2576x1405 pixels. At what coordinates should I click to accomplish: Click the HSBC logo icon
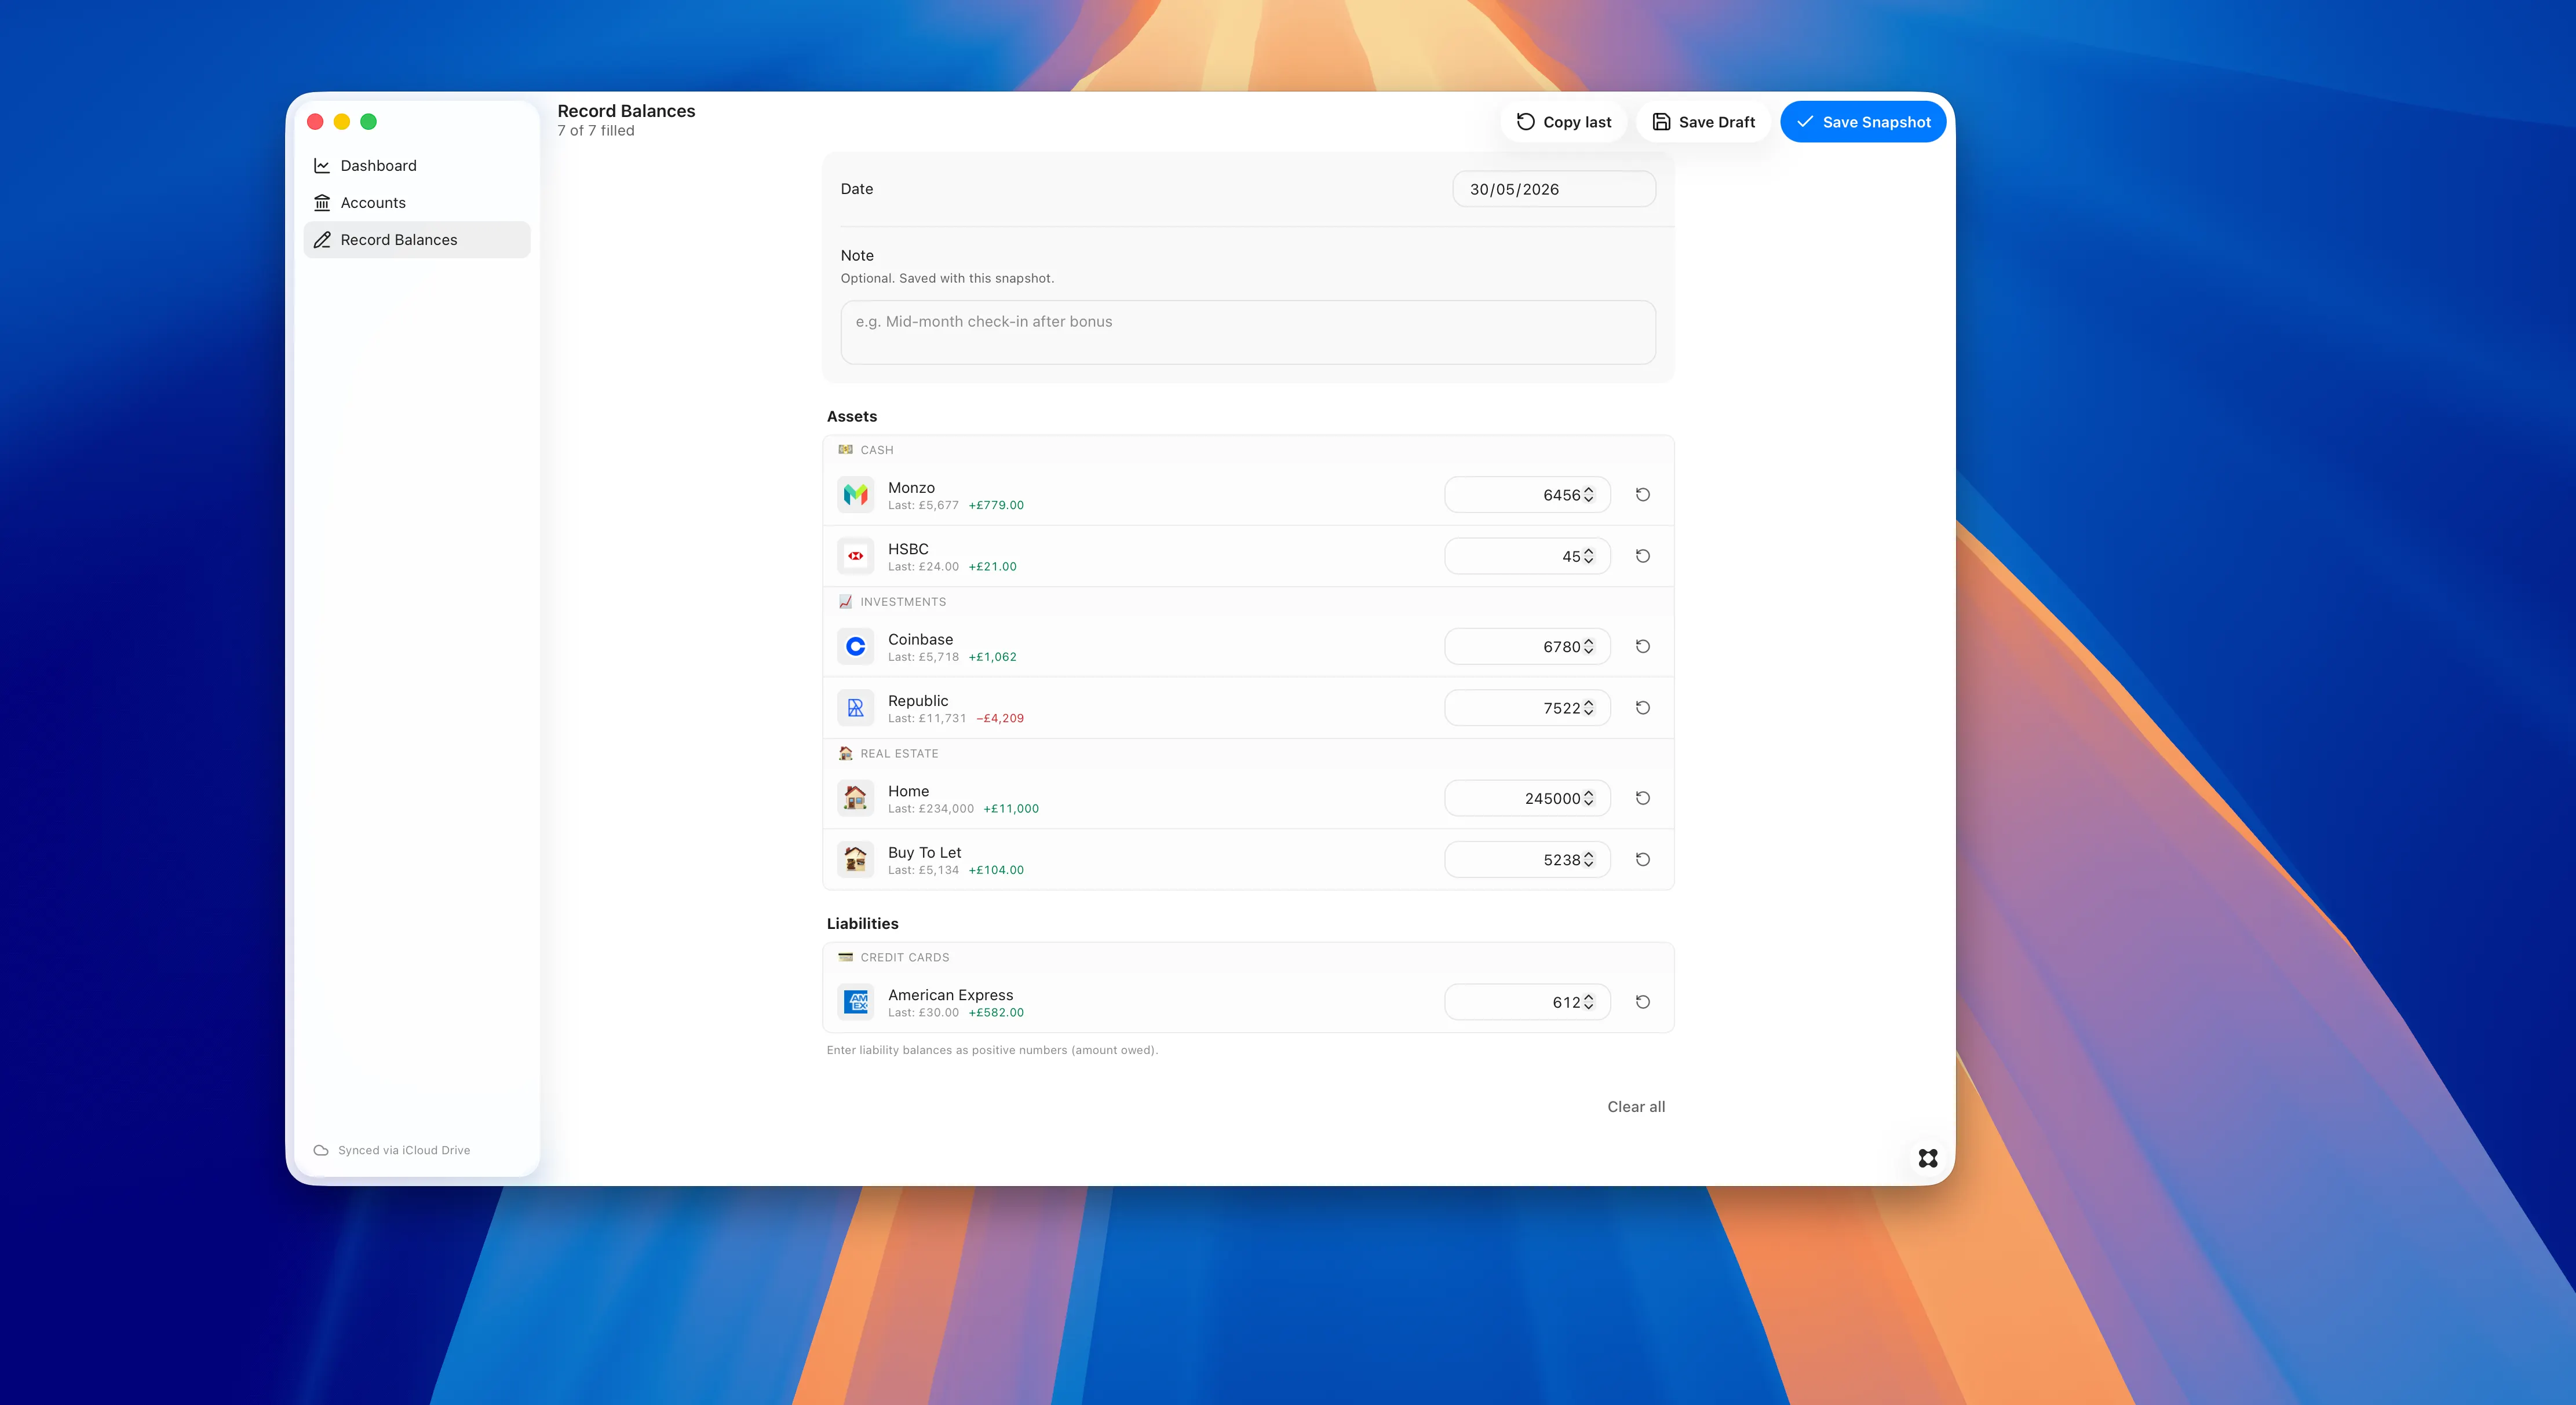(x=856, y=555)
